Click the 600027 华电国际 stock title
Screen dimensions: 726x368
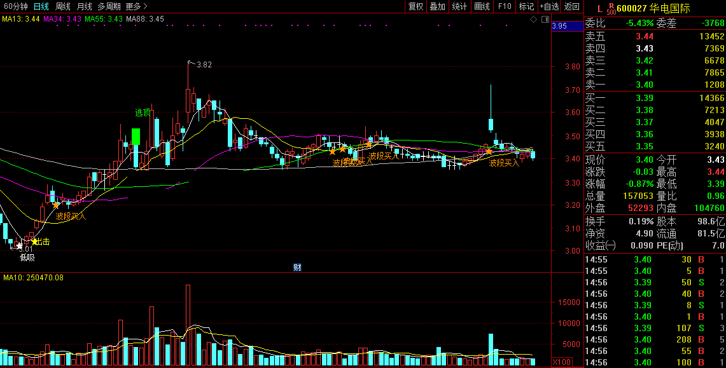(x=653, y=8)
